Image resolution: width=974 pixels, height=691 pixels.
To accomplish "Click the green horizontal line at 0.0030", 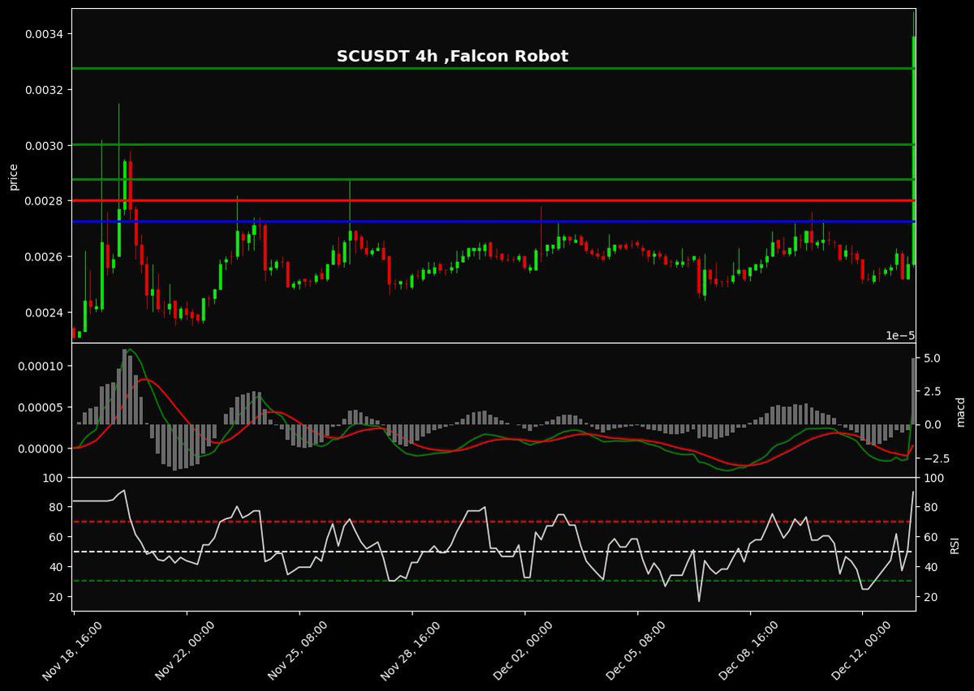I will click(493, 144).
